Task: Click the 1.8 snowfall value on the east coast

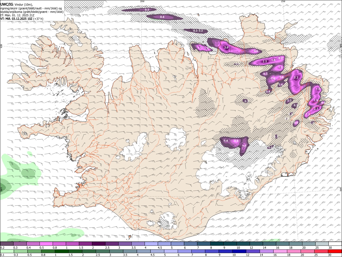Action: [318, 89]
